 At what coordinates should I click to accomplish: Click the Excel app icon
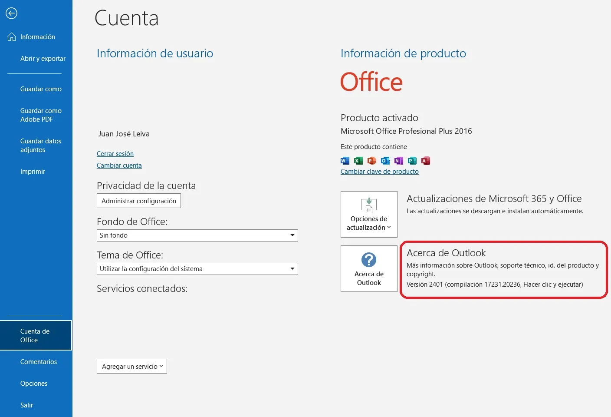click(x=358, y=161)
